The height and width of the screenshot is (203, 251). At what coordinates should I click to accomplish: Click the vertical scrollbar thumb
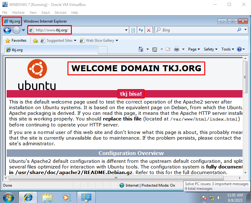tap(245, 77)
